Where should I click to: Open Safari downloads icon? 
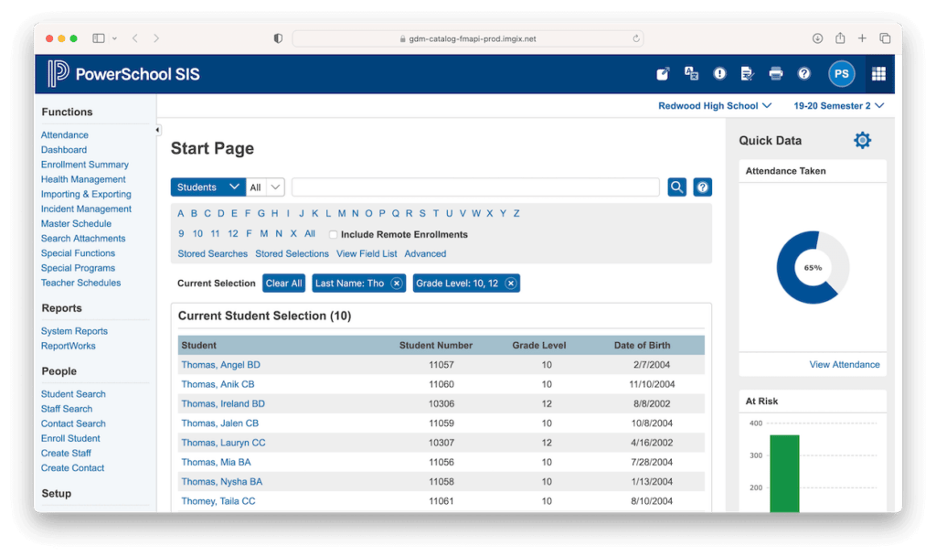(817, 38)
